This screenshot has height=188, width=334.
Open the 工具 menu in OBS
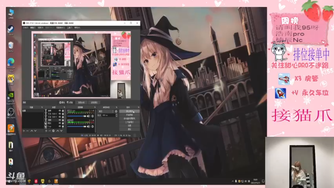(x=70, y=28)
